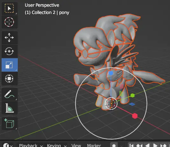Viewport: 170px width, 147px height.
Task: Toggle the auto keying record button
Action: 114,145
